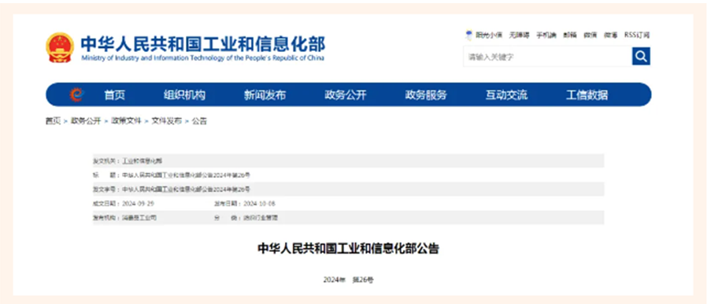Open the 政务公开 navigation menu
The width and height of the screenshot is (707, 304).
(x=346, y=95)
